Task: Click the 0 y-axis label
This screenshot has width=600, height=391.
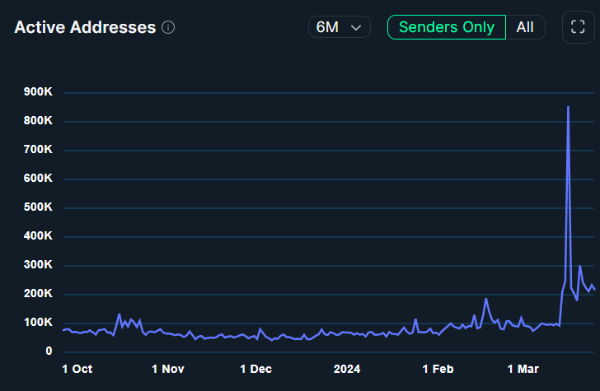Action: (49, 351)
